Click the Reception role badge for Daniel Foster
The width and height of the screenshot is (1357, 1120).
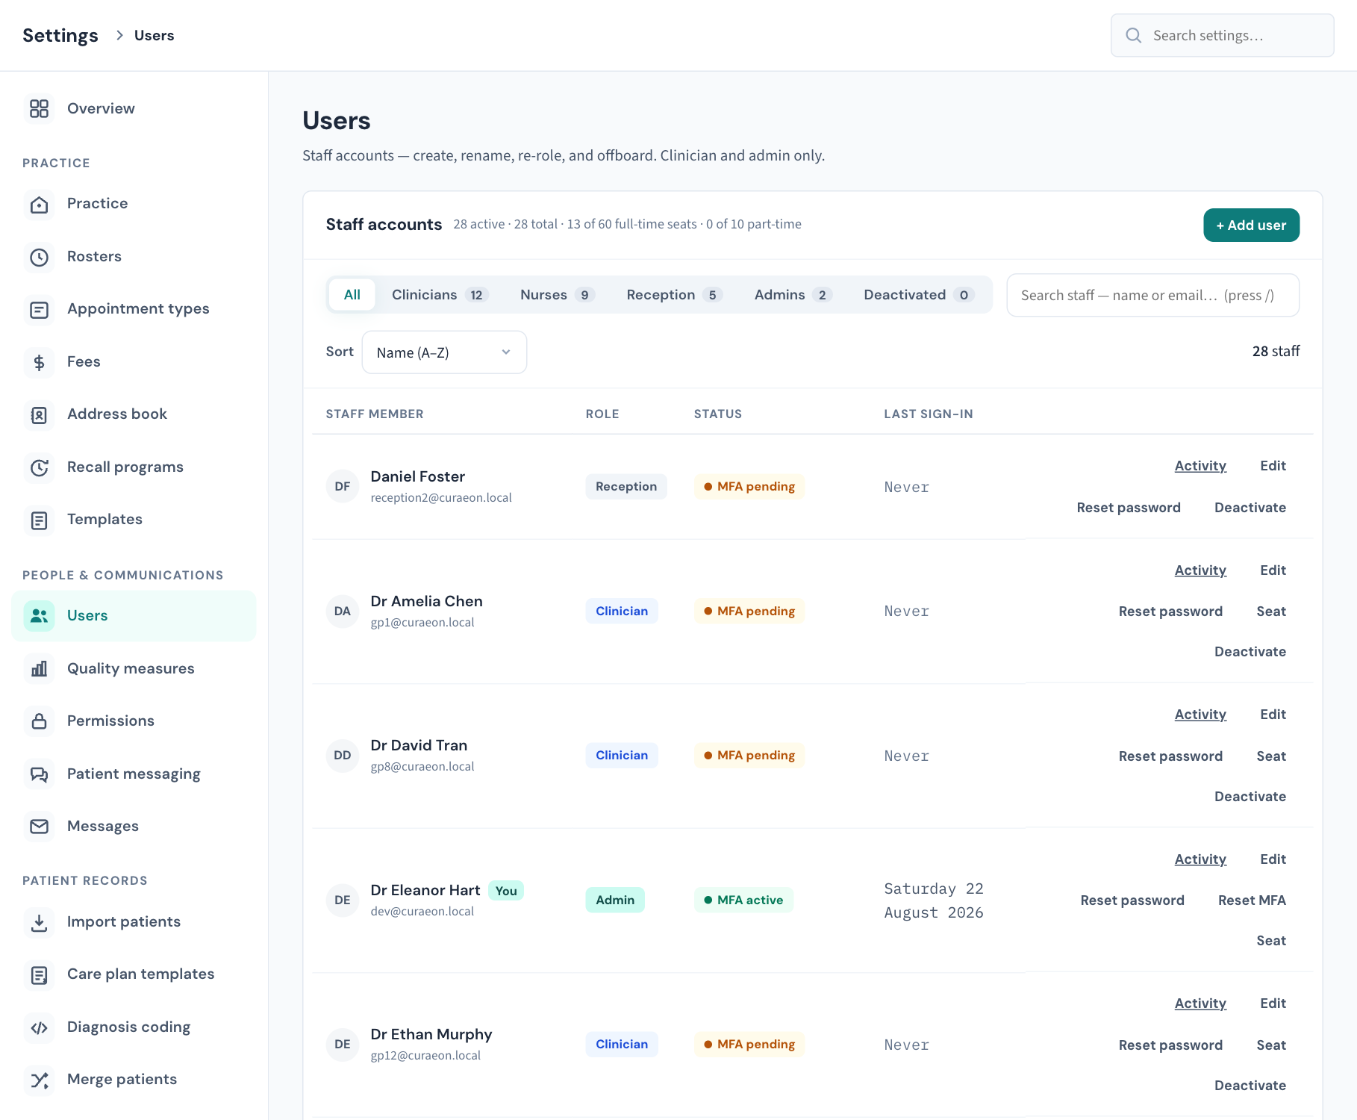[626, 487]
